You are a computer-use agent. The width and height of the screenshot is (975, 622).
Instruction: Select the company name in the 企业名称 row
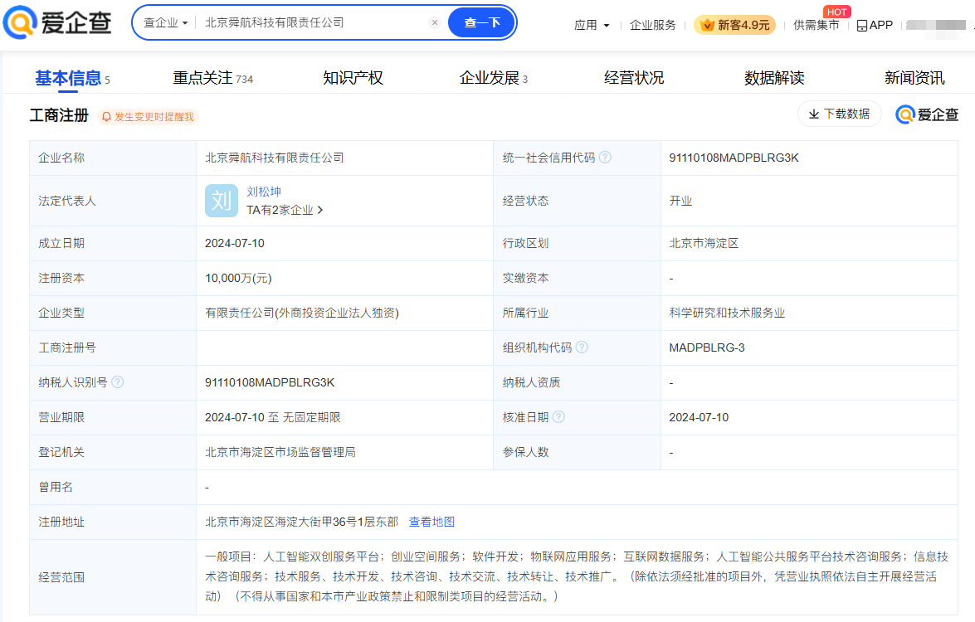[274, 158]
